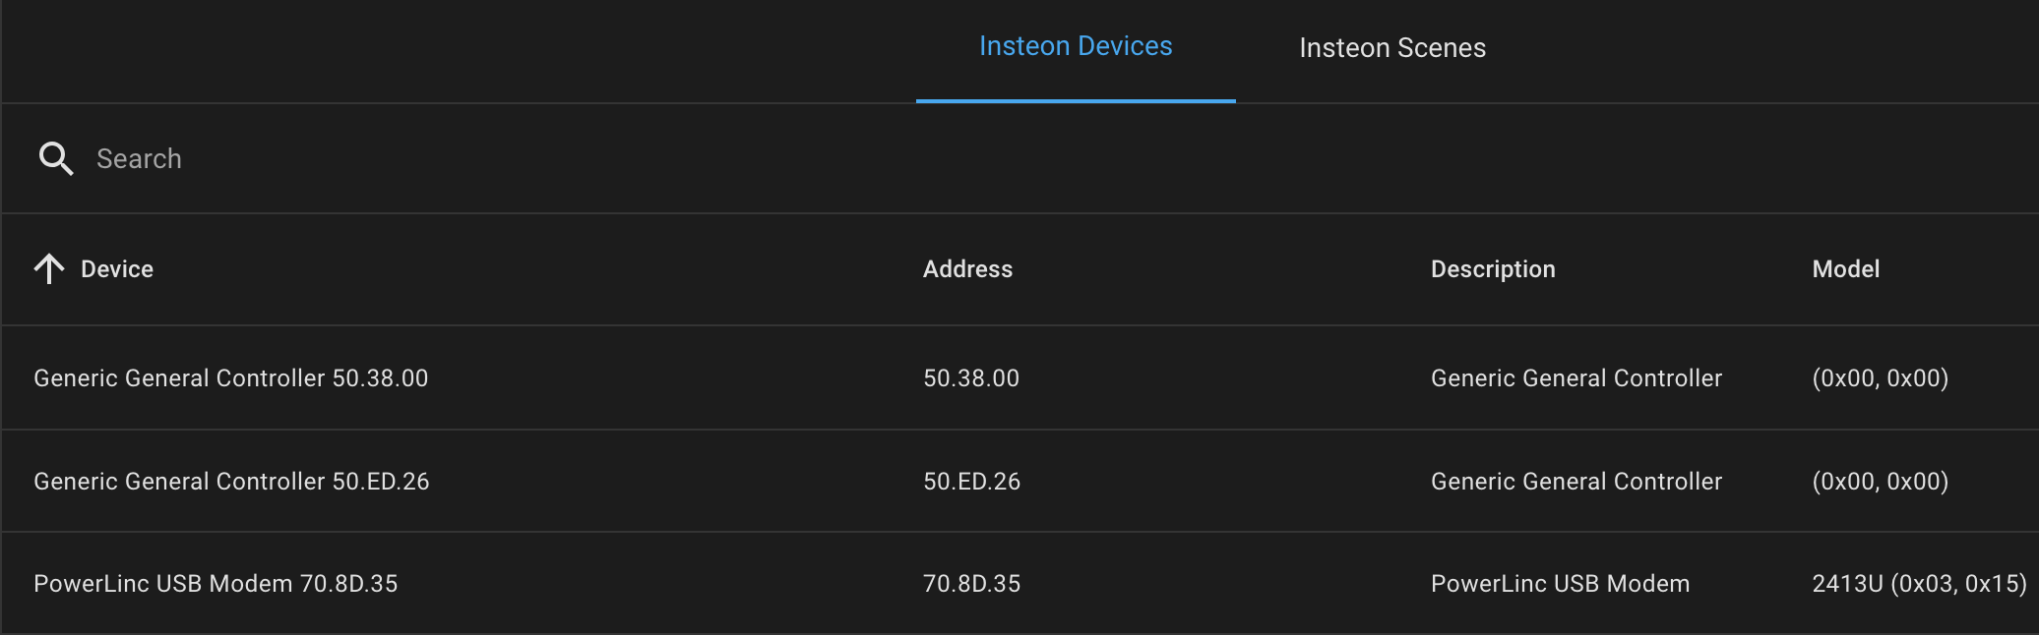This screenshot has width=2039, height=635.
Task: Sort the table by the Description column
Action: pos(1493,268)
